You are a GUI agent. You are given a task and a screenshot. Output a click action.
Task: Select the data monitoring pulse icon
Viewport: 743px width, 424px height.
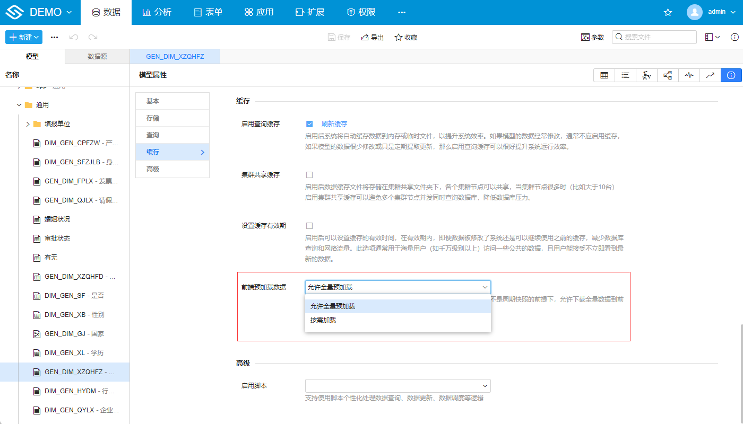click(x=689, y=75)
